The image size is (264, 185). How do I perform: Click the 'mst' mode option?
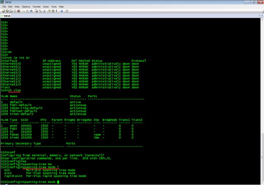coord(7,170)
